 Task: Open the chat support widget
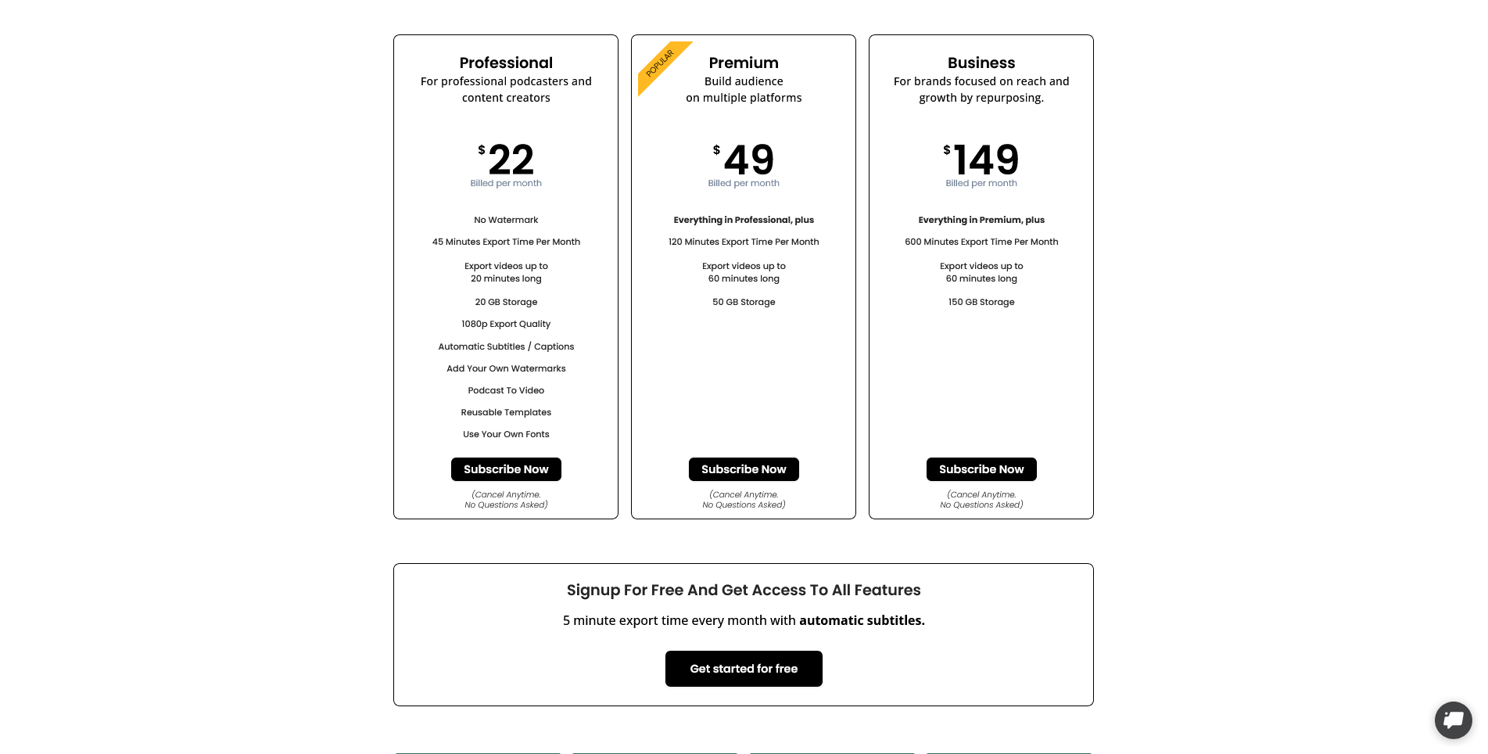point(1453,720)
